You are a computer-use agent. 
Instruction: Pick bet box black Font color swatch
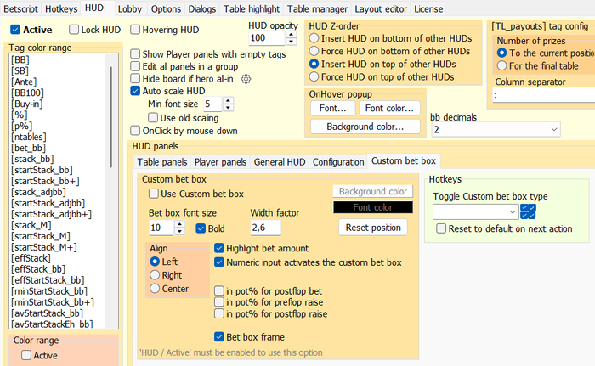click(x=373, y=207)
